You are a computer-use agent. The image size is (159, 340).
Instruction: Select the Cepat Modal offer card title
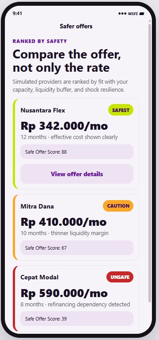40,277
